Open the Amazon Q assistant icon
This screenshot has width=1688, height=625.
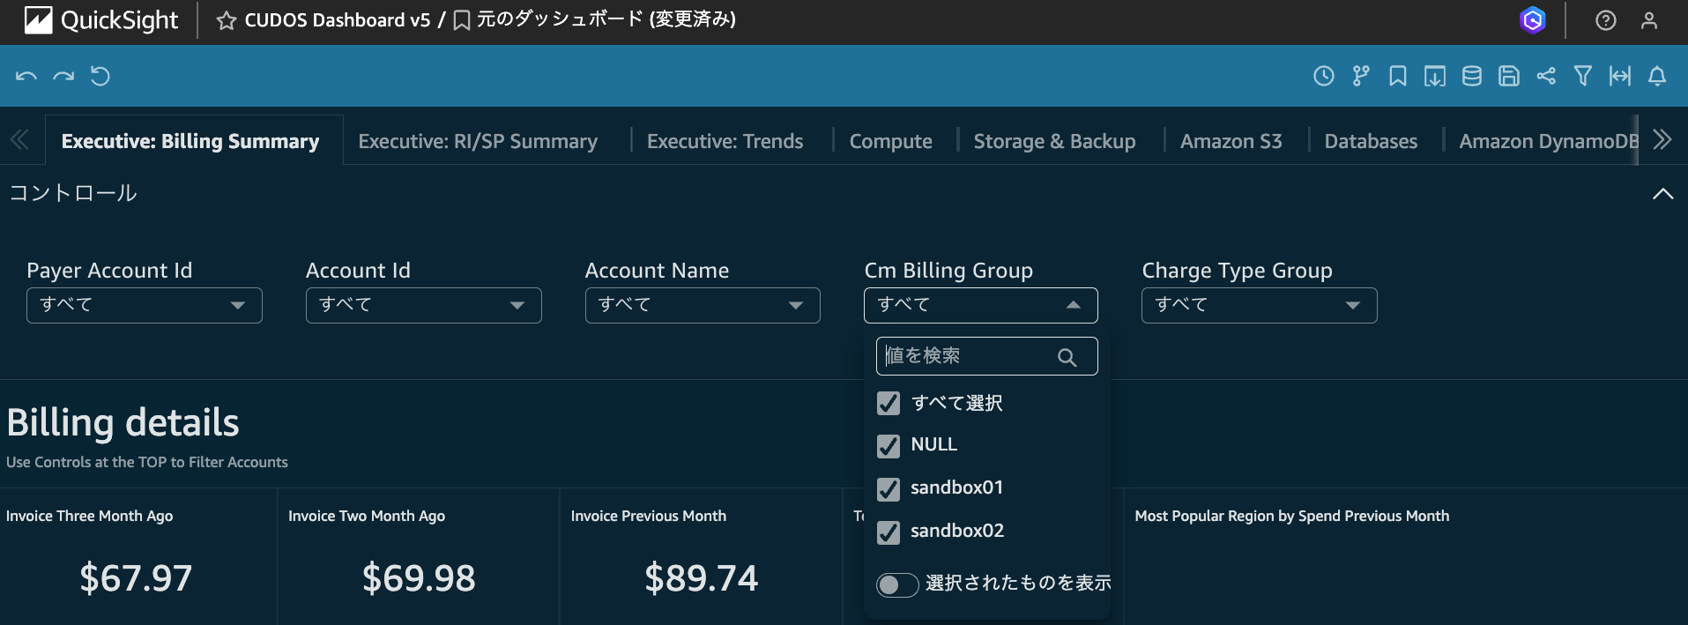[1533, 20]
